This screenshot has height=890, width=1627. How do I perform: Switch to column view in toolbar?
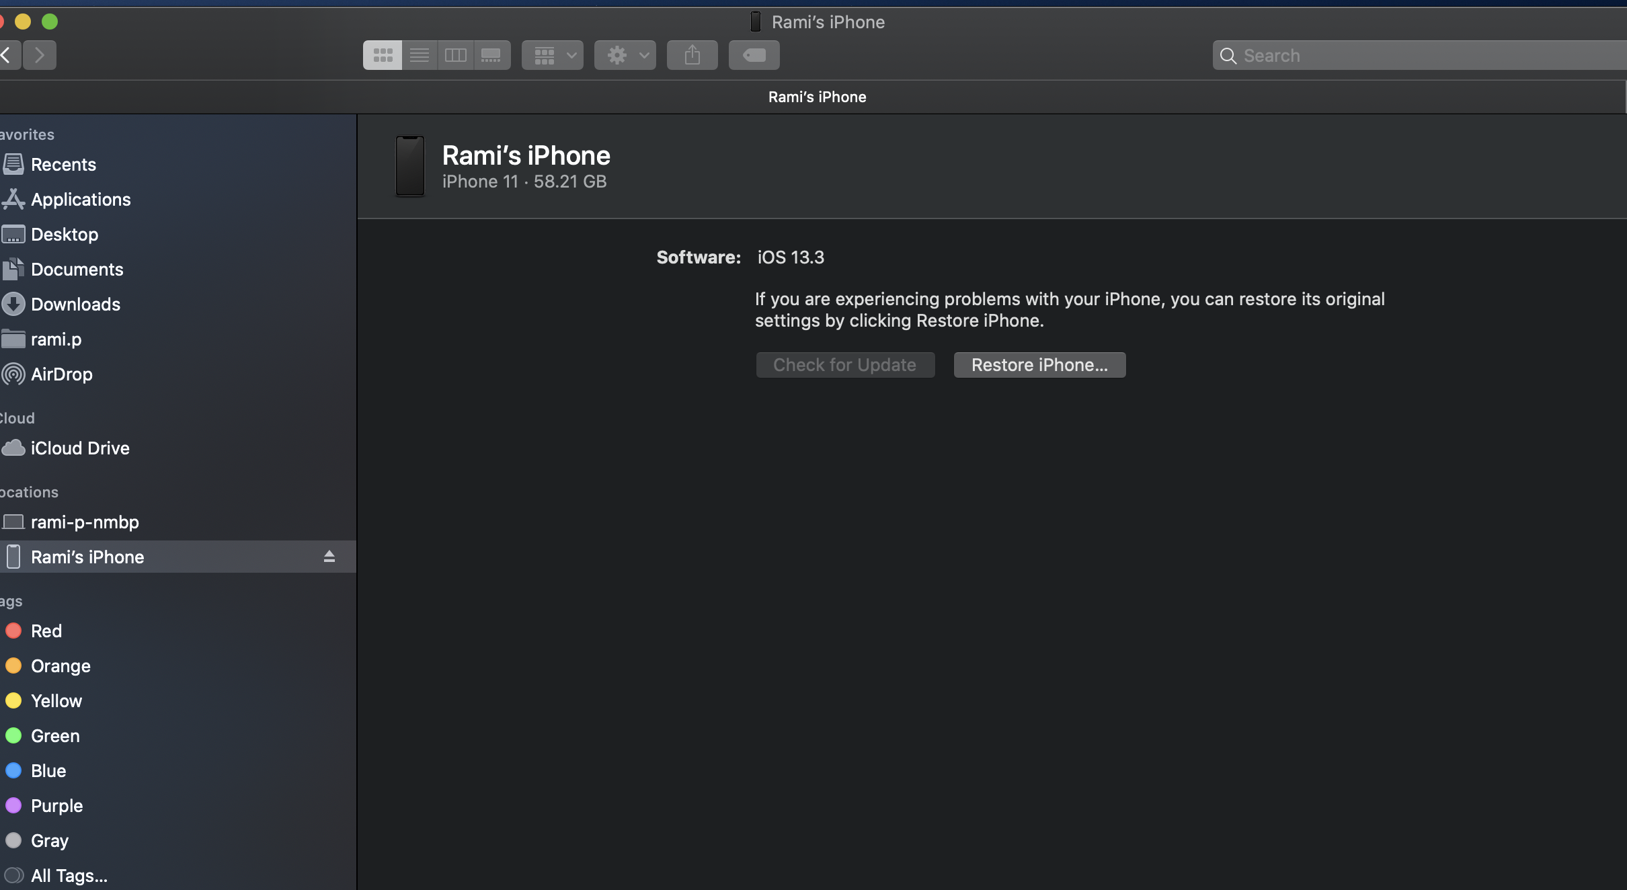[456, 55]
